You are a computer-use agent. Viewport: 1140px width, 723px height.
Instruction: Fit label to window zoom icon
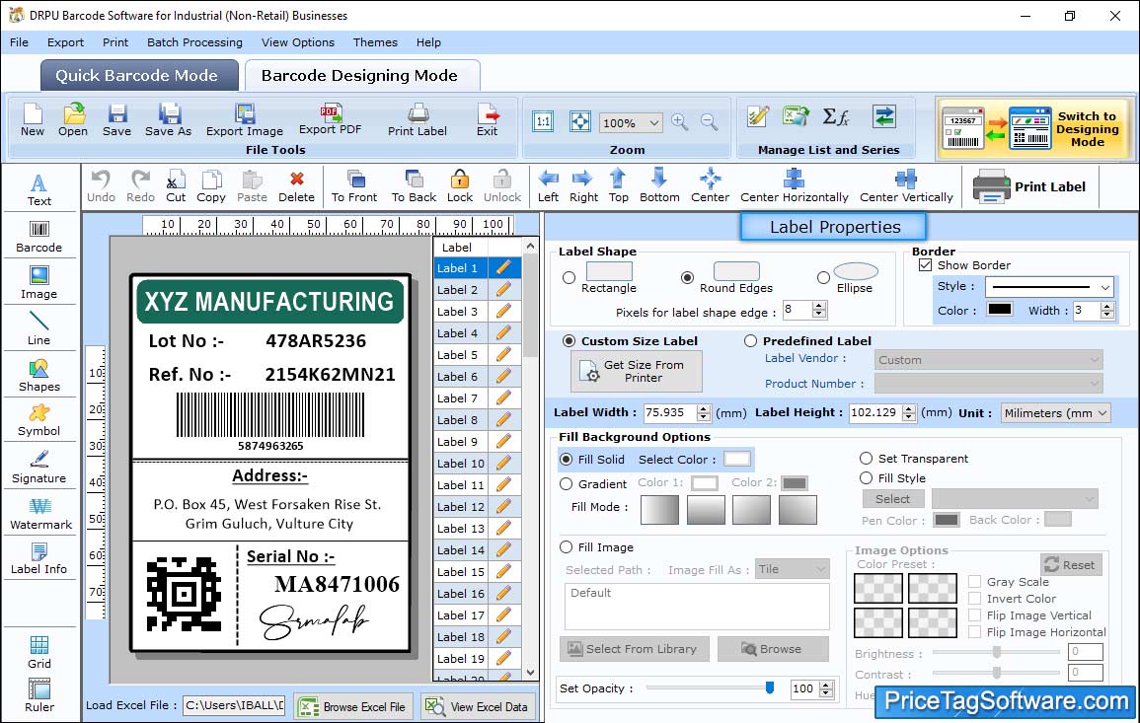(580, 121)
